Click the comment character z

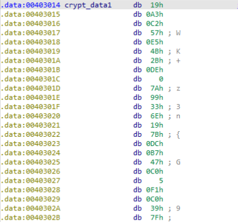178,89
